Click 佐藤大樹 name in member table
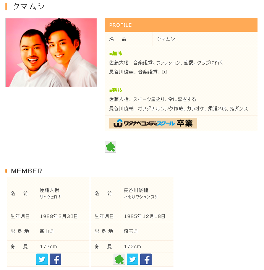 pyautogui.click(x=49, y=190)
